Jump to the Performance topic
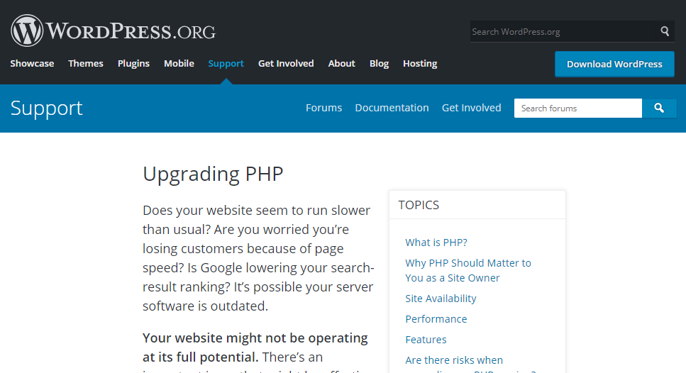Screen dimensions: 686x373 click(x=436, y=319)
